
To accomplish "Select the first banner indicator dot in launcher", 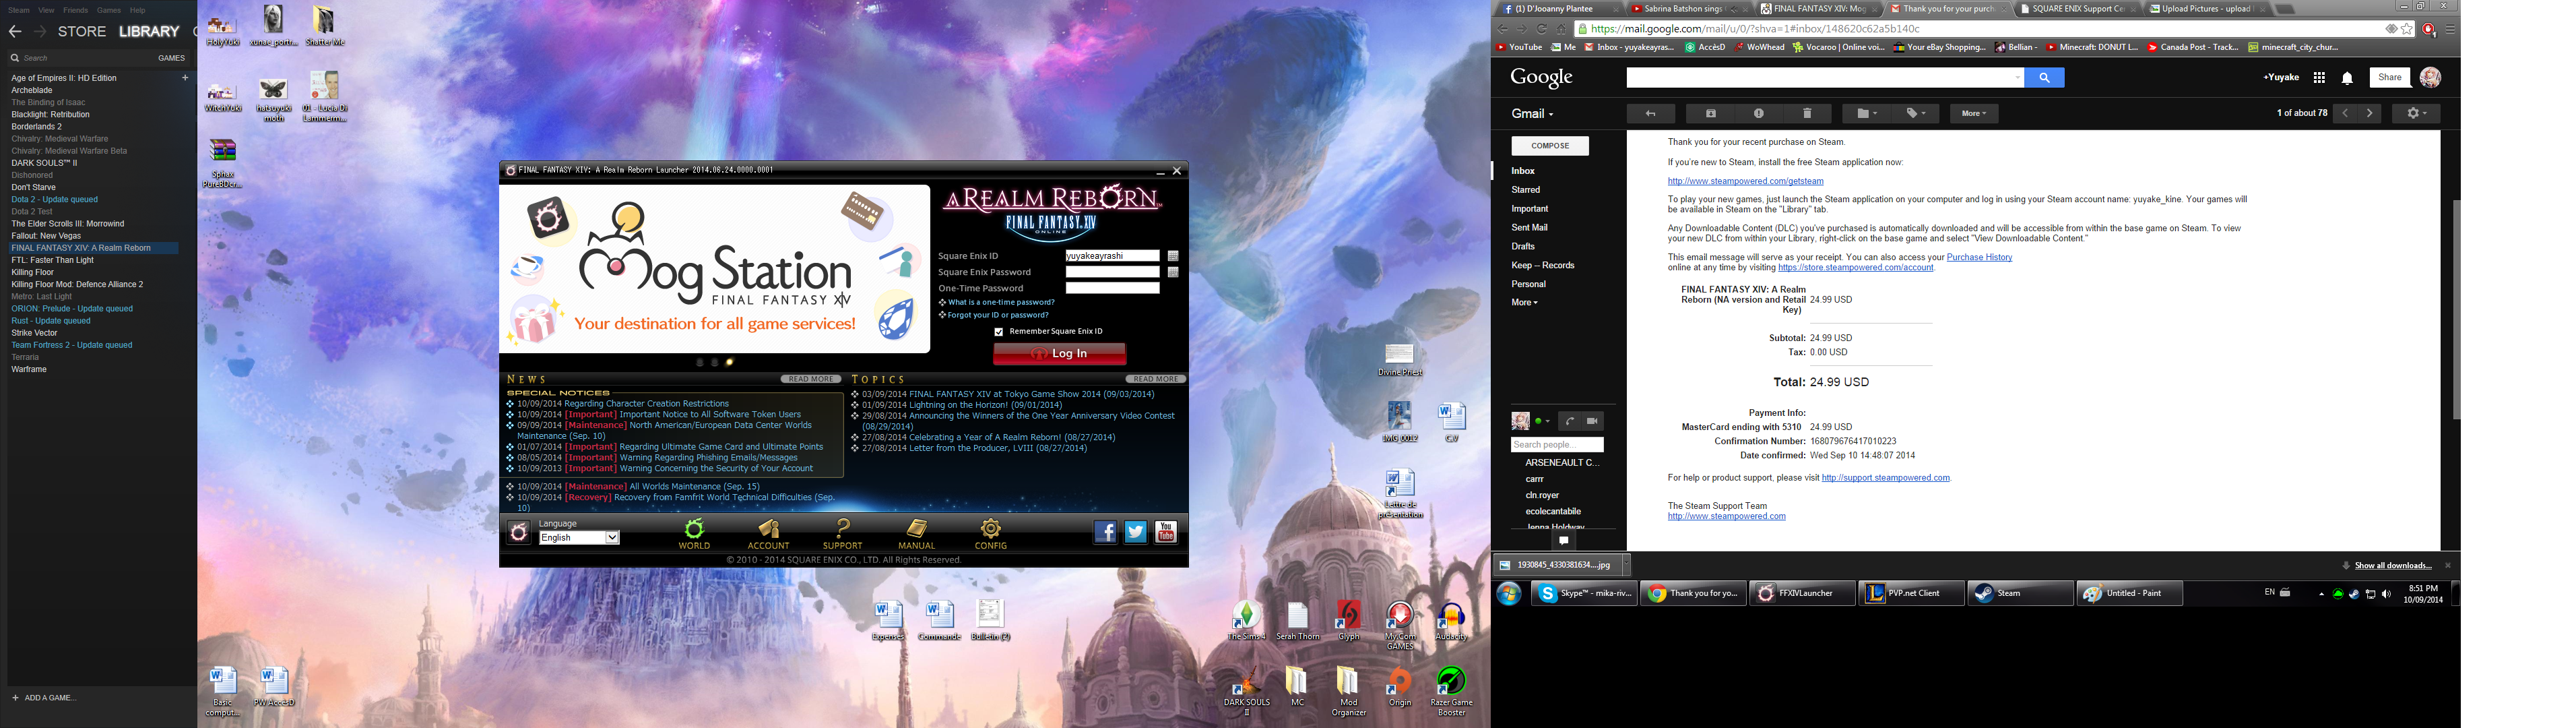I will pos(700,362).
